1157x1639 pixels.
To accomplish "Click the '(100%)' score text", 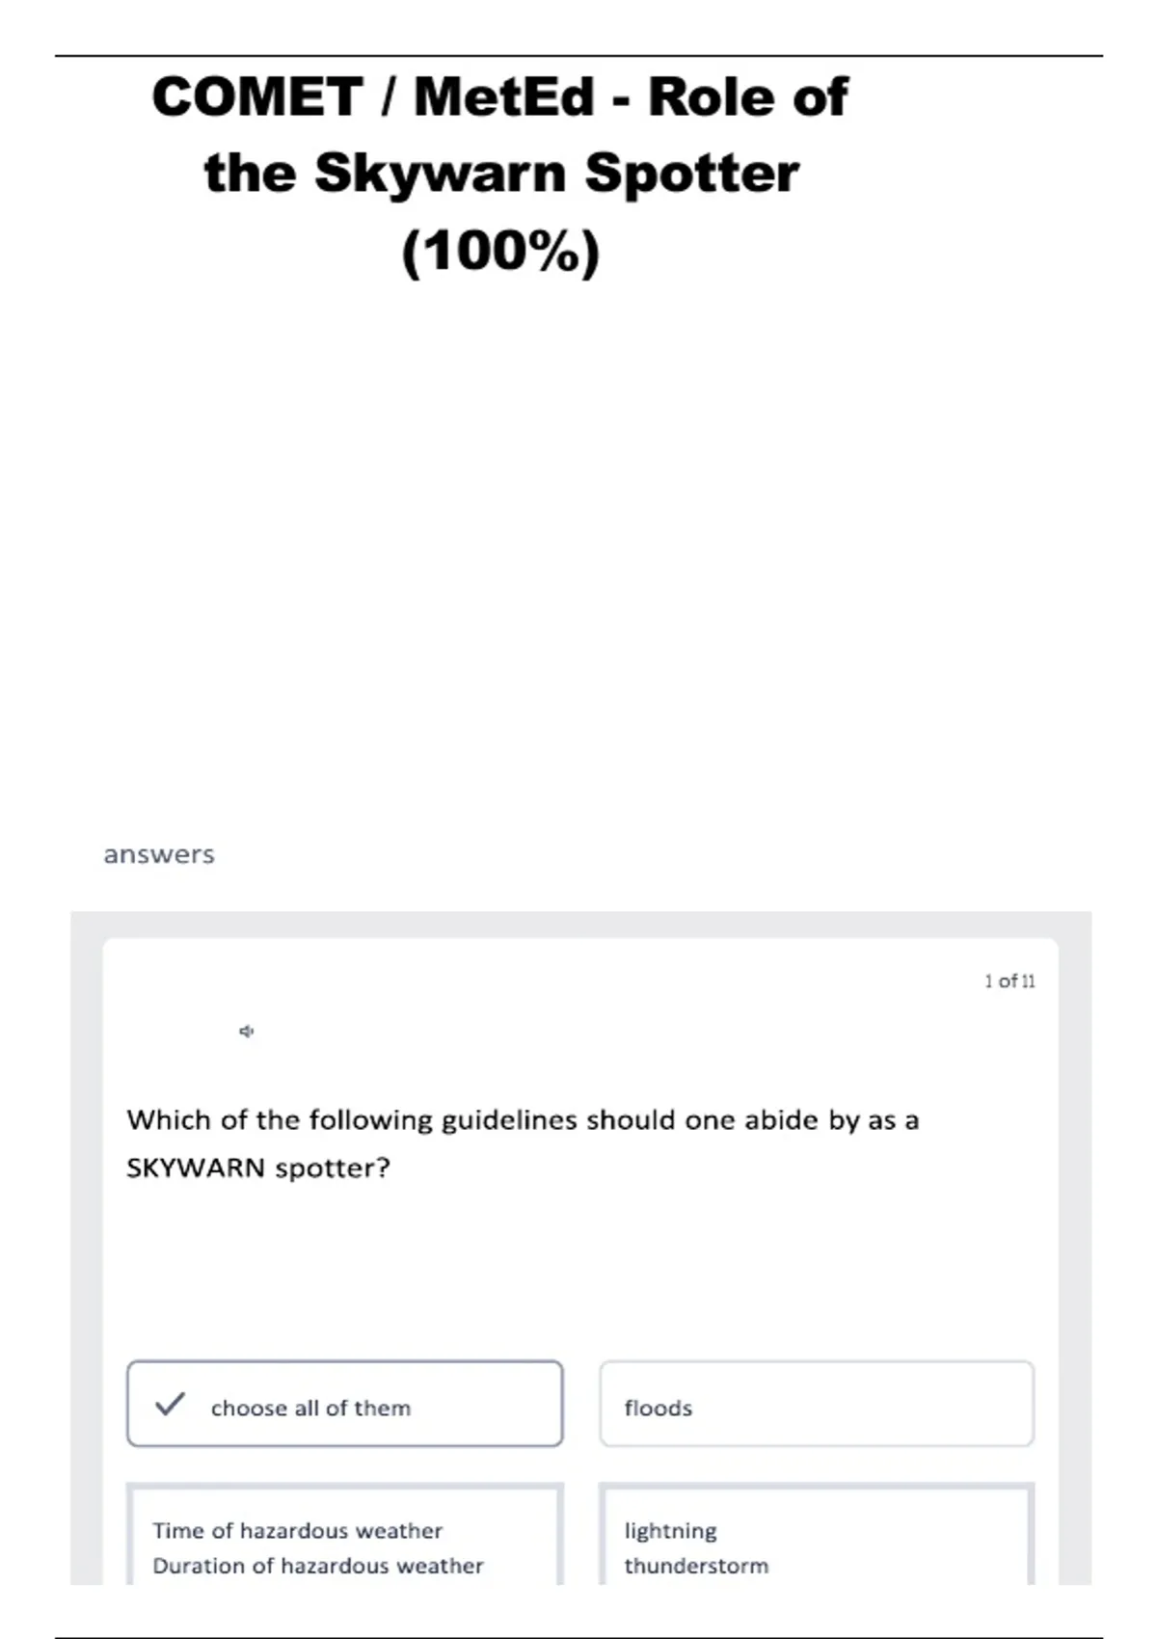I will coord(500,253).
